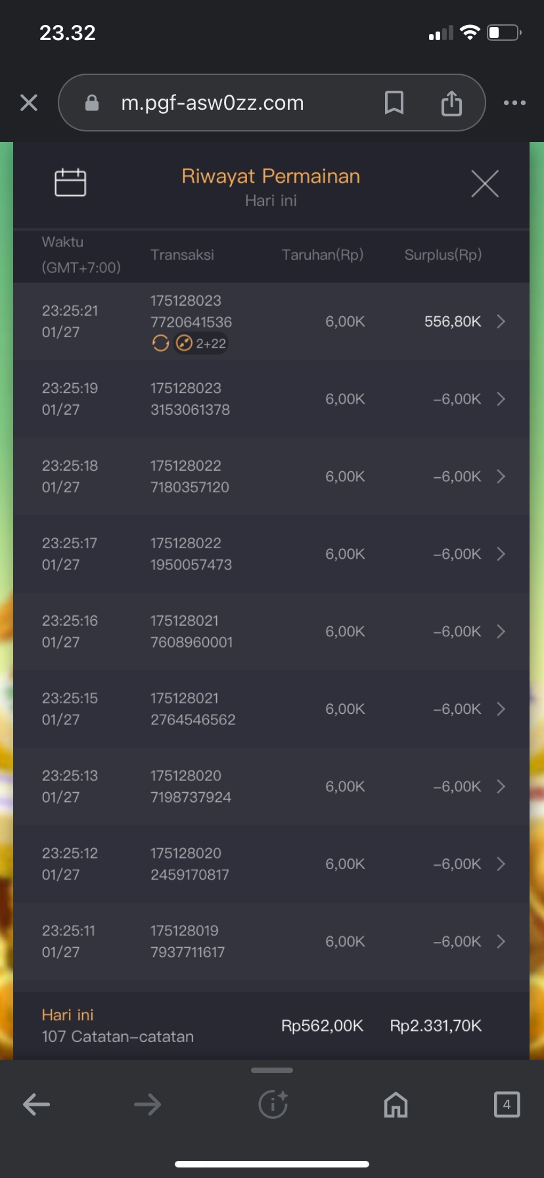The image size is (544, 1178).
Task: Close the browser page with X
Action: pos(29,103)
